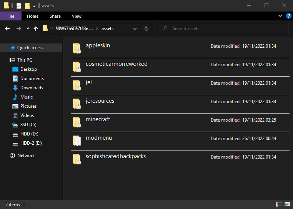
Task: Select the jeresources folder name
Action: click(x=100, y=101)
